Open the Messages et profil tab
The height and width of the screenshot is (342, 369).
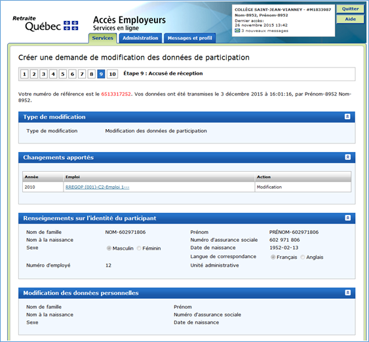pos(189,38)
